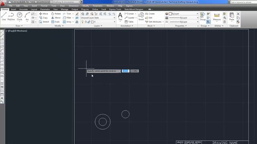Activate the Stretch tool

click(x=44, y=22)
